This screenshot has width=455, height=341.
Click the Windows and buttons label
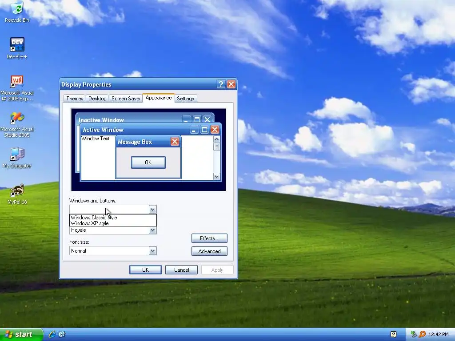point(93,201)
